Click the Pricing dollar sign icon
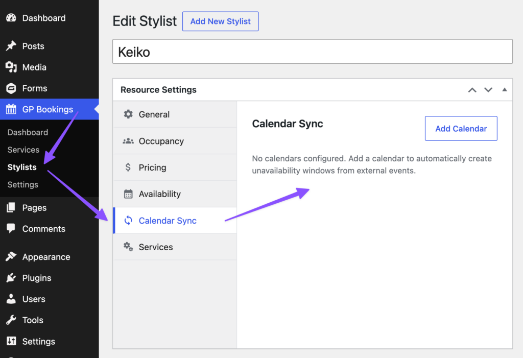 coord(128,167)
